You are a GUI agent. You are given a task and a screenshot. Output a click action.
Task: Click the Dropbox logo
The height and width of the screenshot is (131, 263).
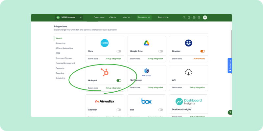[x=188, y=43]
